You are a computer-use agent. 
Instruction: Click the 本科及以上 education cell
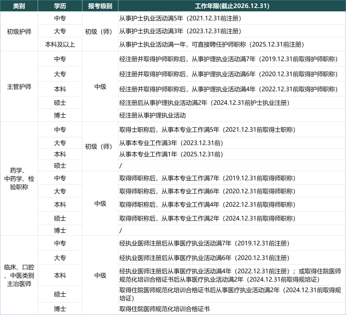click(60, 44)
